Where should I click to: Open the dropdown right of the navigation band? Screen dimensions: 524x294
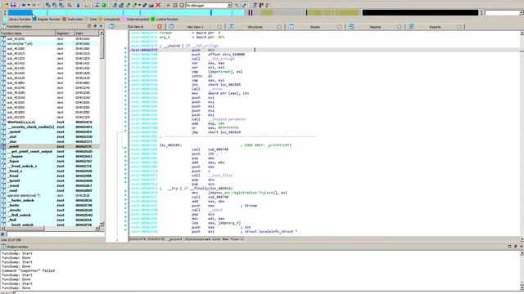pos(521,13)
